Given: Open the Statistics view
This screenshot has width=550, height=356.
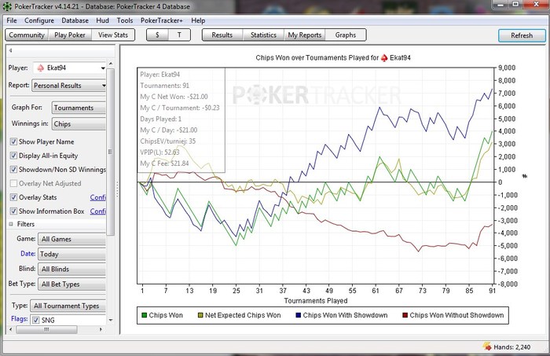Looking at the screenshot, I should coord(263,35).
